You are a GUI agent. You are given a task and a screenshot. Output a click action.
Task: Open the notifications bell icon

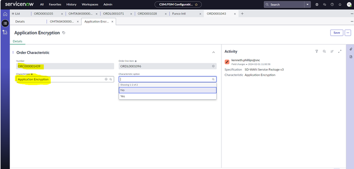click(340, 5)
